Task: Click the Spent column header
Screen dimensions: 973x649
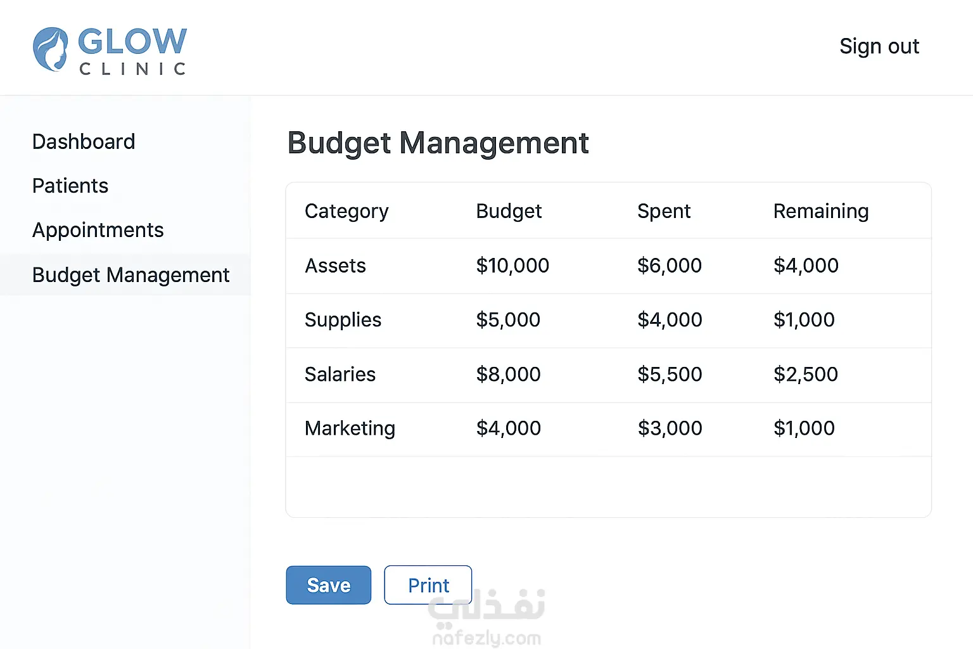Action: pyautogui.click(x=664, y=211)
